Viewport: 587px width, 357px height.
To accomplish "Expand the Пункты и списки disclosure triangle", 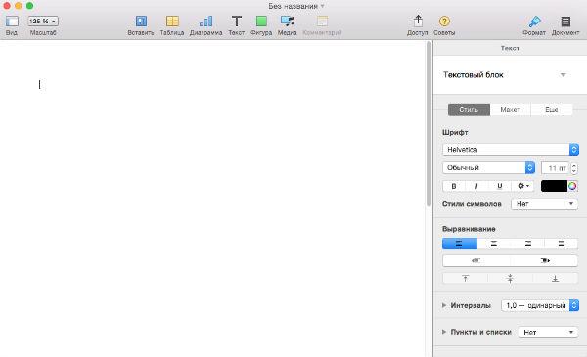I will click(x=444, y=332).
